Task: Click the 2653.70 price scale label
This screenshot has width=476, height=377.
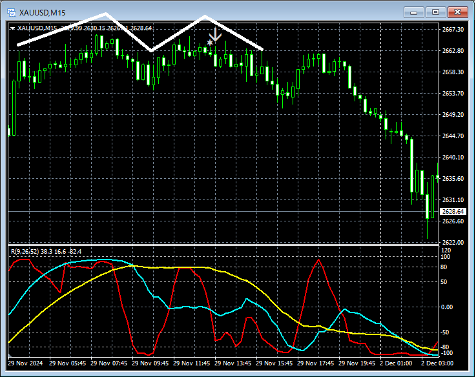Action: pos(453,93)
